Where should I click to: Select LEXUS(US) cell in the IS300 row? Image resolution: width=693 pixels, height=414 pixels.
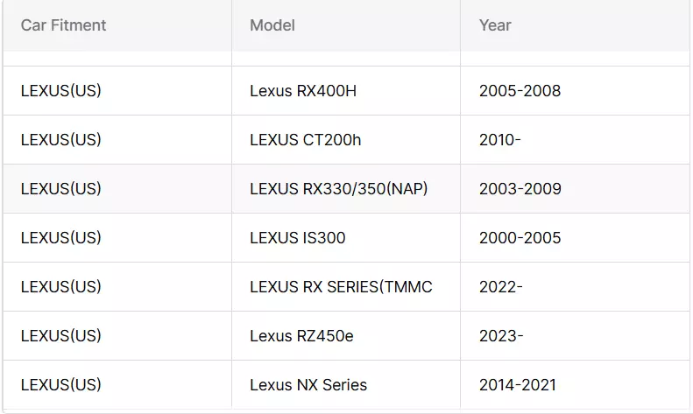[117, 238]
